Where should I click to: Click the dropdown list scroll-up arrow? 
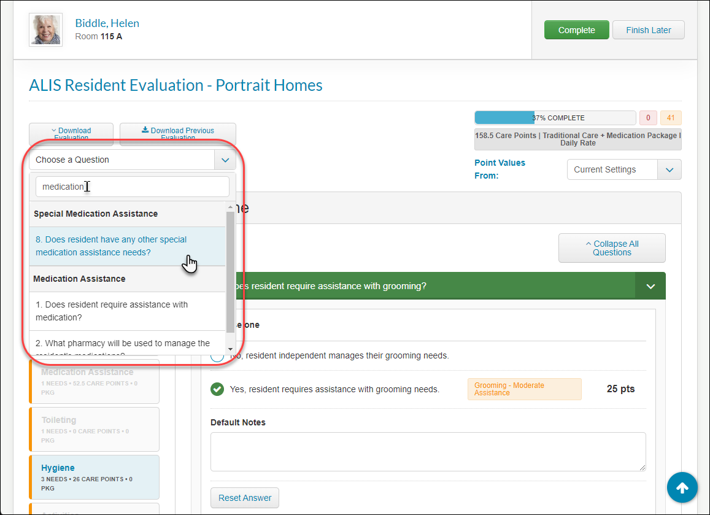pyautogui.click(x=230, y=207)
